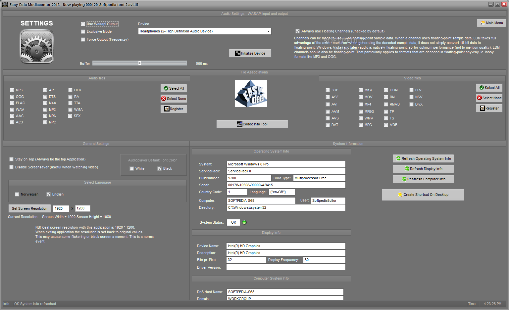This screenshot has height=310, width=509.
Task: Check the FLV video format box
Action: pos(411,90)
